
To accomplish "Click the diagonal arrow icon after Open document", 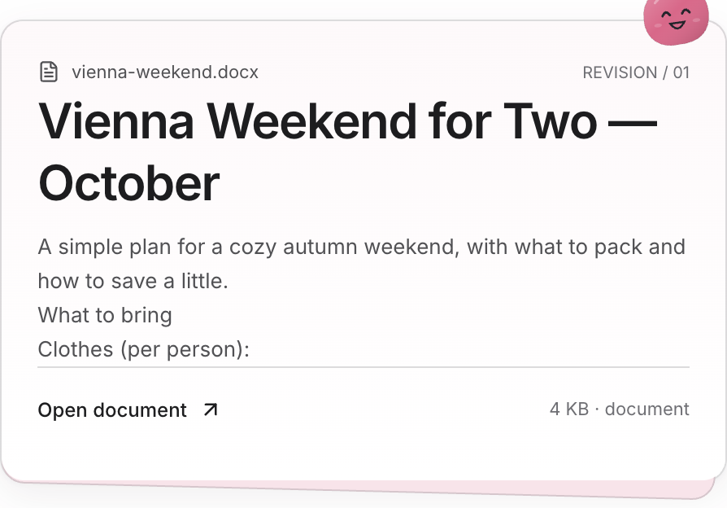I will [x=211, y=409].
